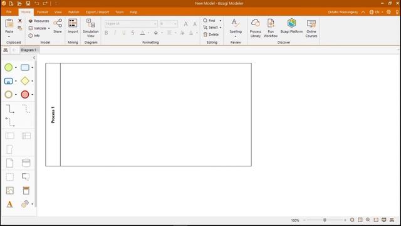Image resolution: width=401 pixels, height=226 pixels.
Task: Toggle Italic formatting
Action: click(x=115, y=33)
